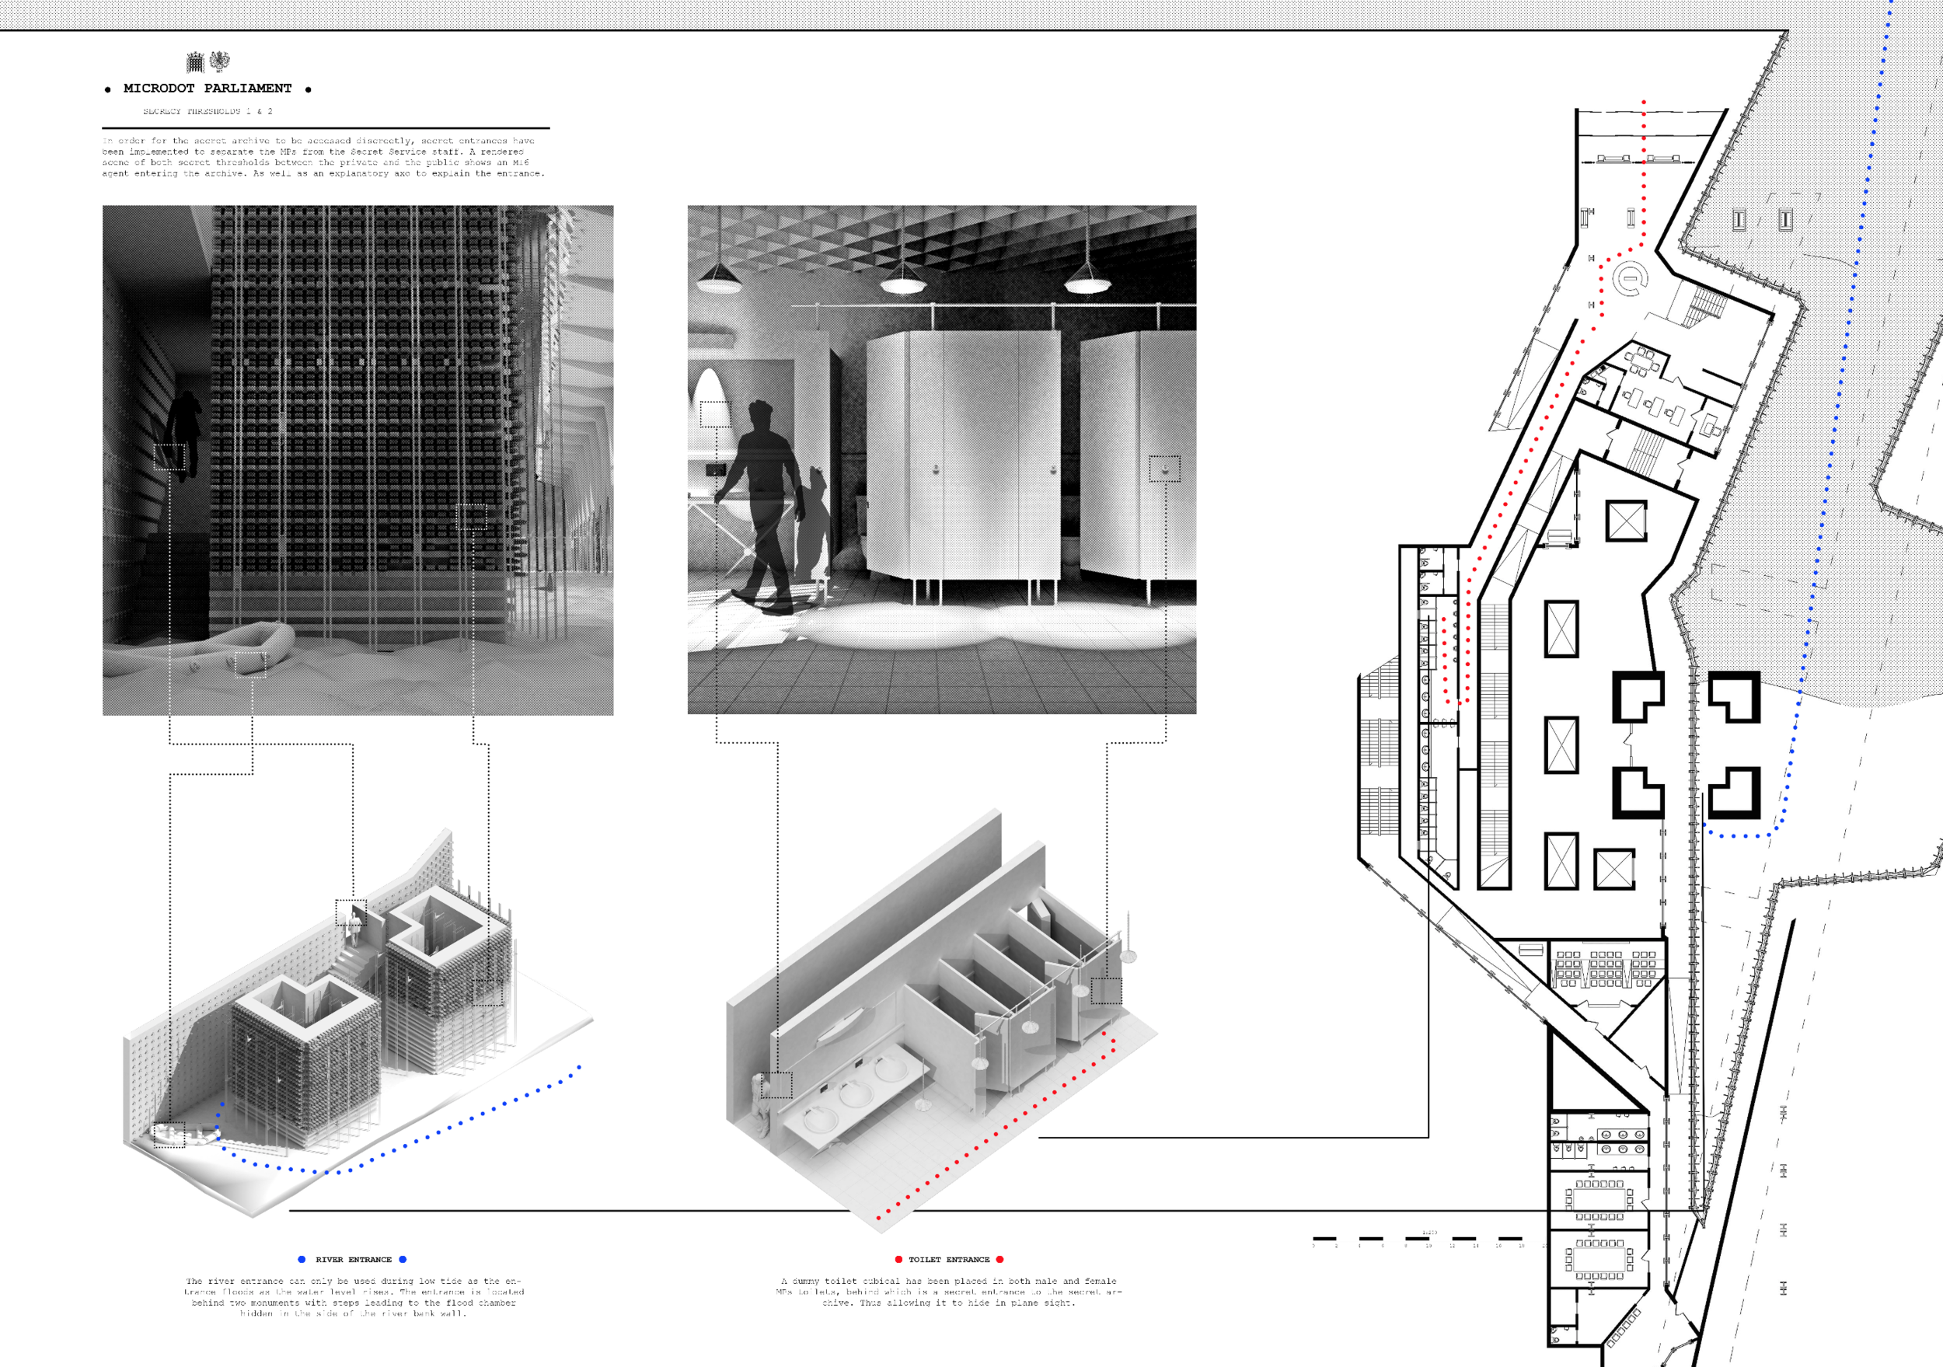
Task: Click the middle pendant lamp in toilet render
Action: pos(902,283)
